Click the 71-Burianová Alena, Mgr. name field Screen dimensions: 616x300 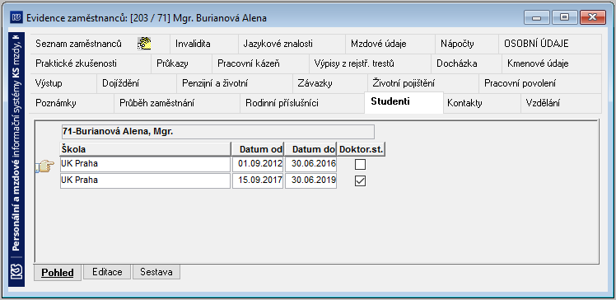click(218, 132)
